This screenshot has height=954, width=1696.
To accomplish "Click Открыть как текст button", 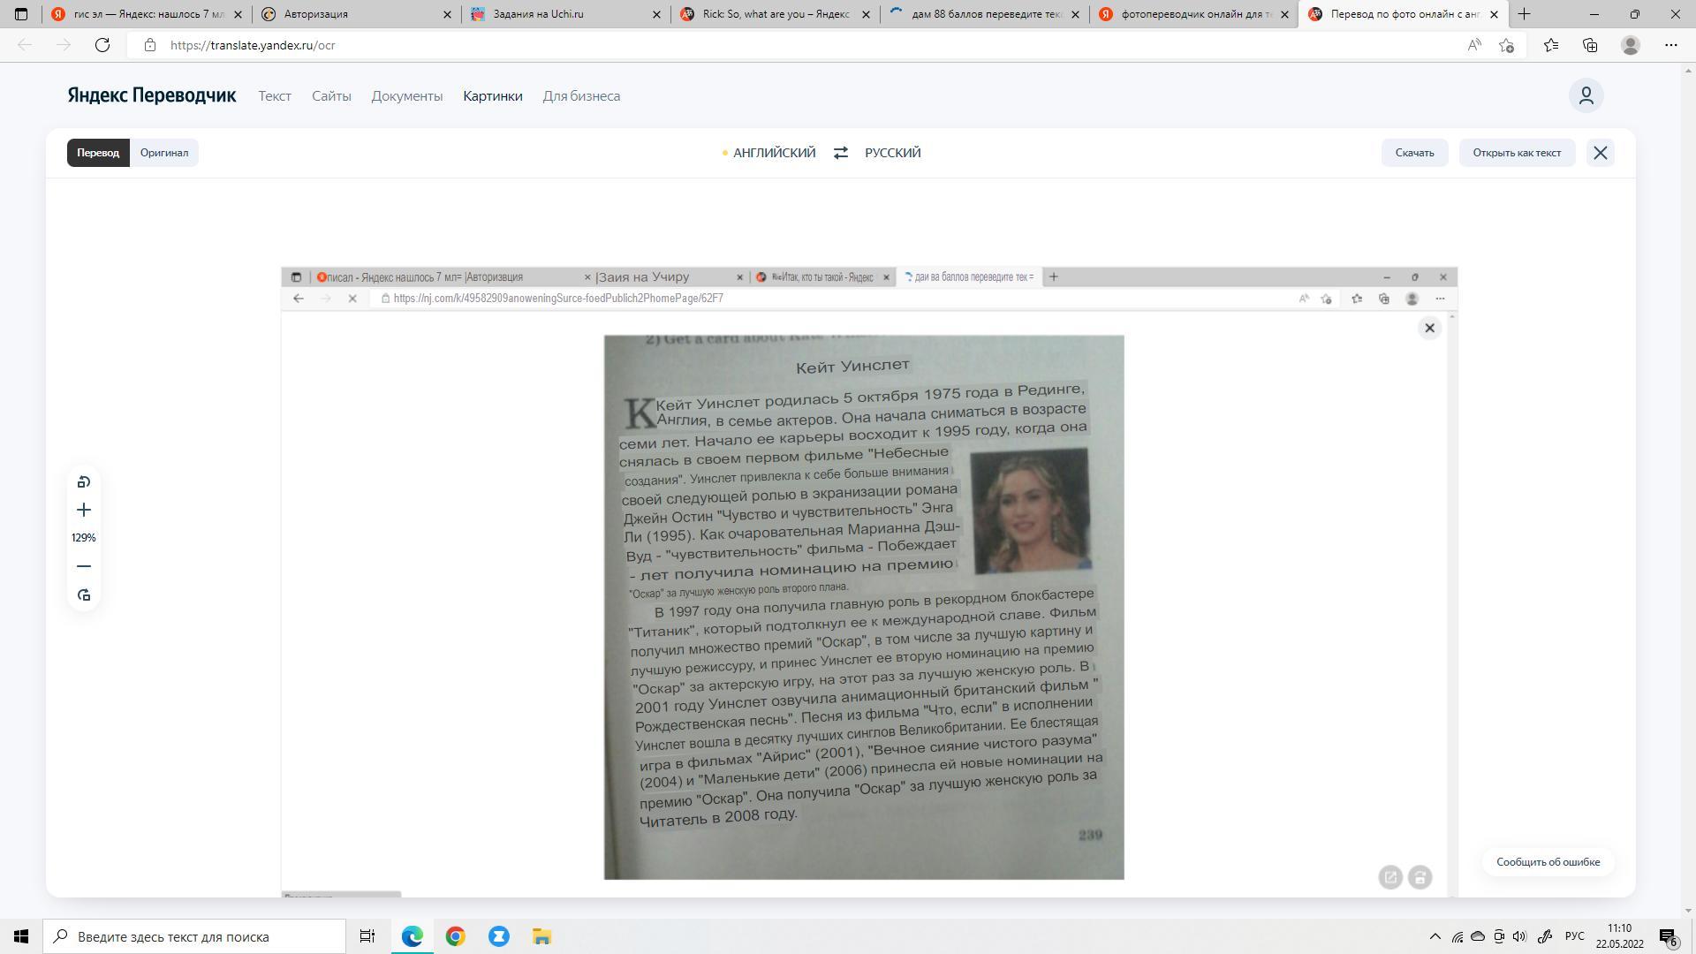I will coord(1517,153).
